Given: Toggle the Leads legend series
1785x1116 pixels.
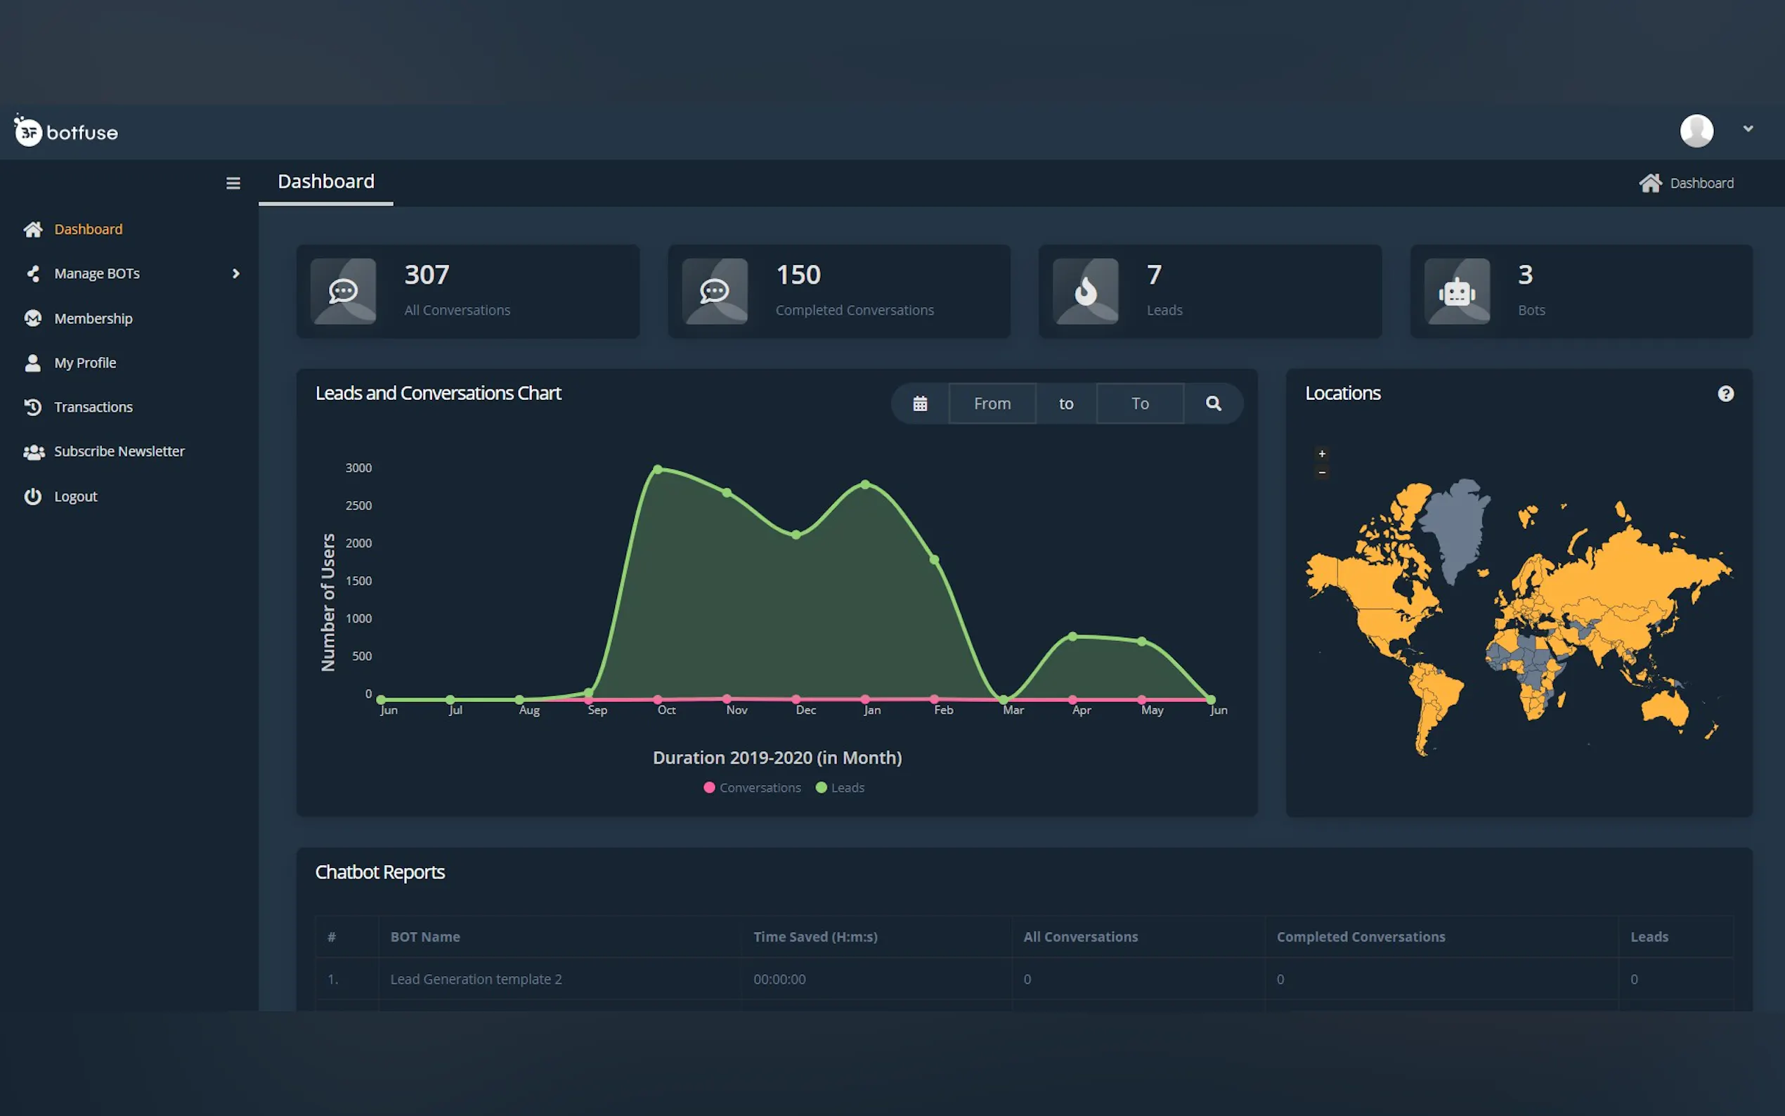Looking at the screenshot, I should click(840, 788).
